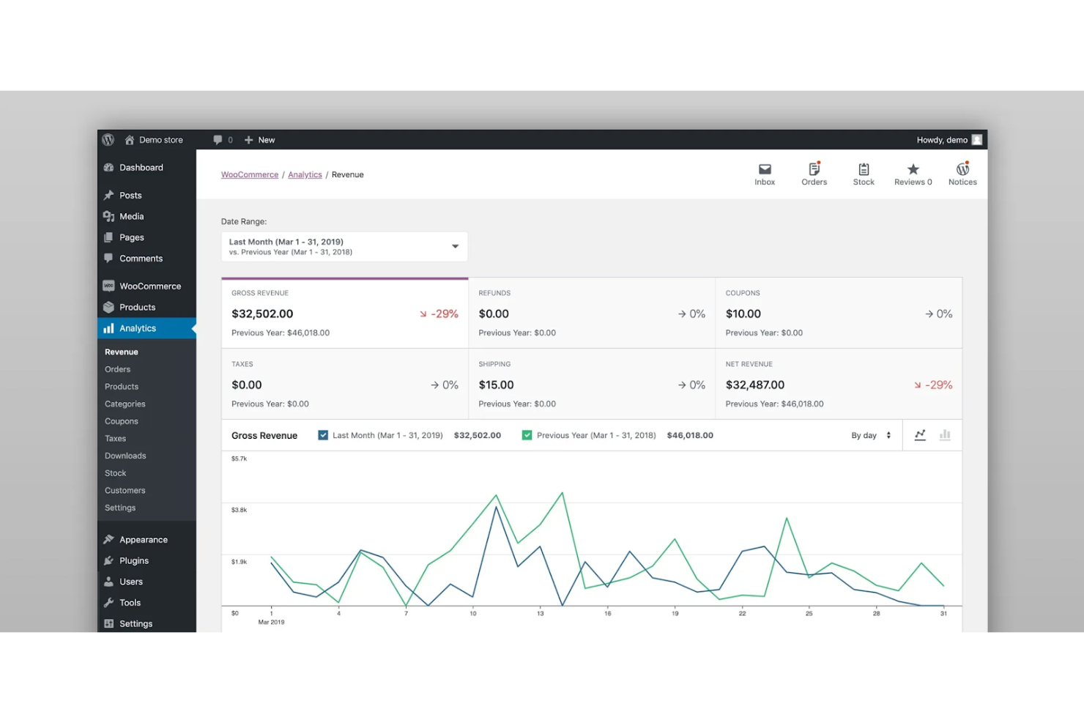This screenshot has height=723, width=1084.
Task: Open the Notices icon
Action: coord(962,174)
